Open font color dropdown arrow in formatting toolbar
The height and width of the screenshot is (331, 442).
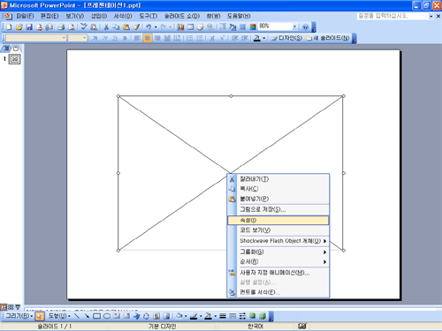[x=264, y=38]
